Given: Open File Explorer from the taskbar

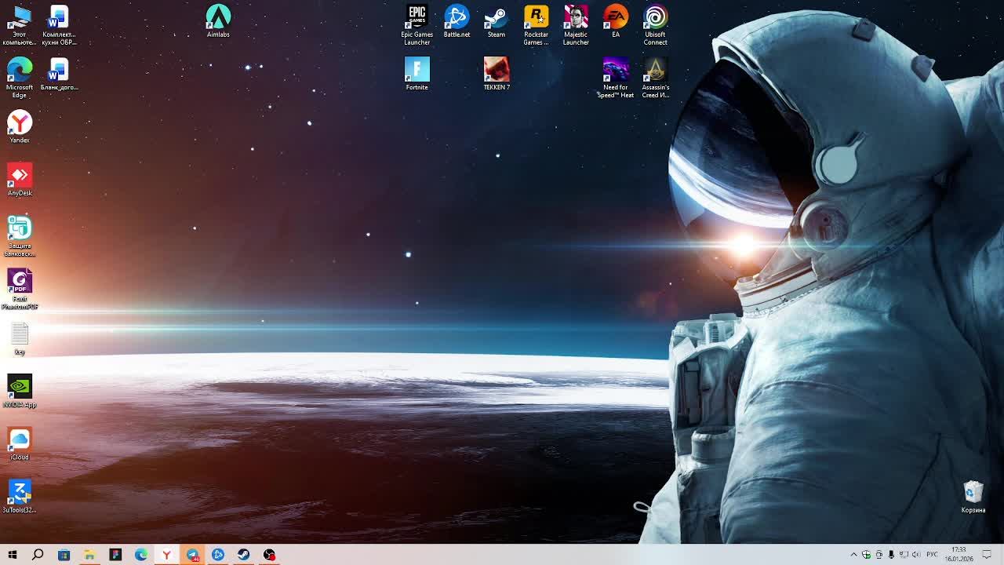Looking at the screenshot, I should (89, 555).
